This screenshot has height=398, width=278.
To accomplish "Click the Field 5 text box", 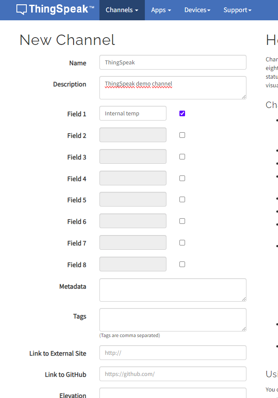I will (x=133, y=199).
